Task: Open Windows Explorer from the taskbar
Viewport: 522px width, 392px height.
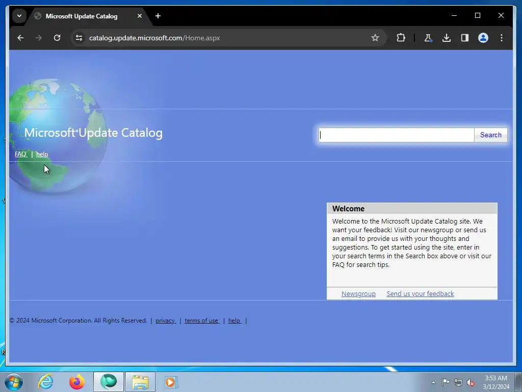Action: pos(140,382)
